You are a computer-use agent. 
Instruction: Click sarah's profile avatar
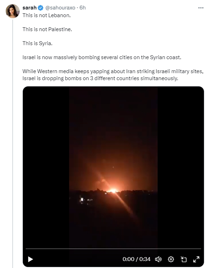click(x=13, y=11)
